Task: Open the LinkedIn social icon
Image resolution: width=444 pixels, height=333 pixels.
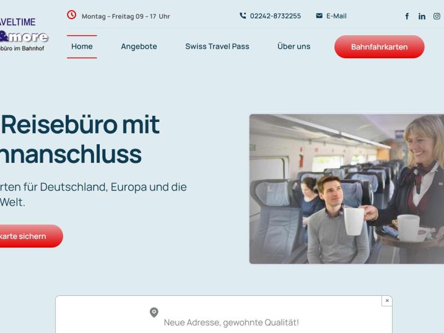Action: click(422, 16)
